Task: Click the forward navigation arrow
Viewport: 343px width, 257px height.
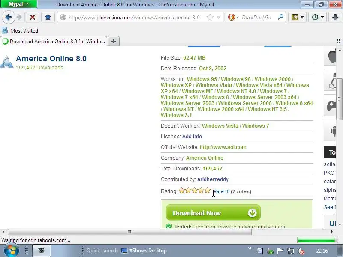Action: pos(19,17)
